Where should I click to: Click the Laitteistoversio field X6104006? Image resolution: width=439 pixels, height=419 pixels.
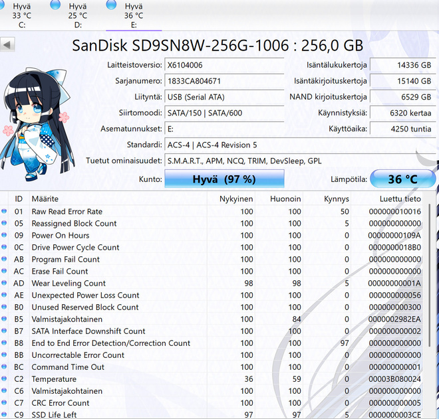pyautogui.click(x=224, y=65)
